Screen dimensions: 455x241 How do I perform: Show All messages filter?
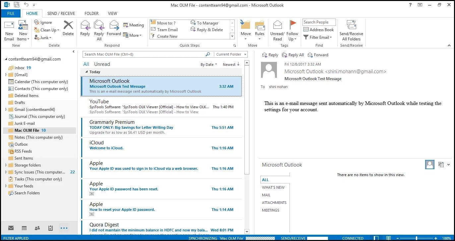(86, 64)
